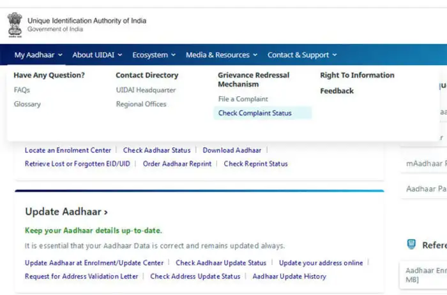The image size is (447, 295).
Task: Open the Aadhaar Update History link
Action: click(289, 277)
